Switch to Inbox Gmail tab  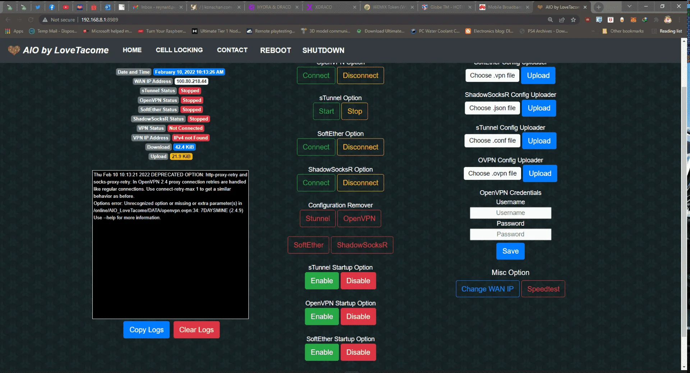[x=157, y=7]
